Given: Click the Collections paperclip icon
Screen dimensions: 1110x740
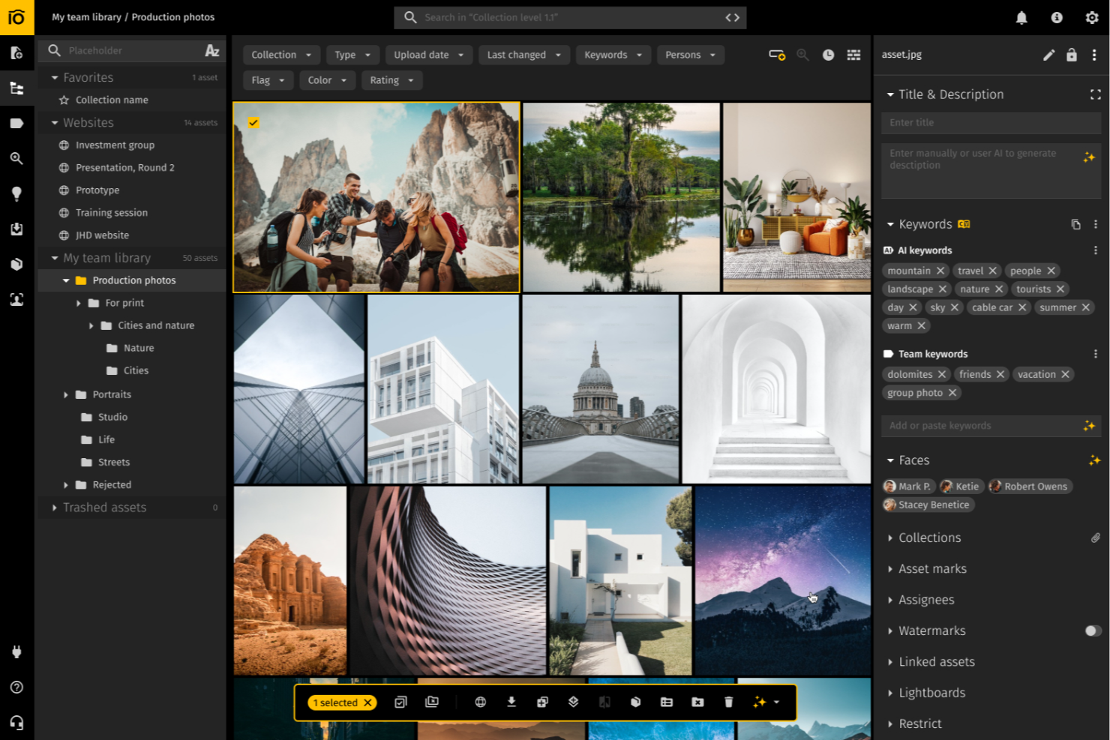Looking at the screenshot, I should point(1095,538).
